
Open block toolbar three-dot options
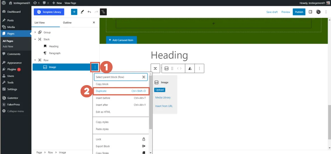pos(200,68)
